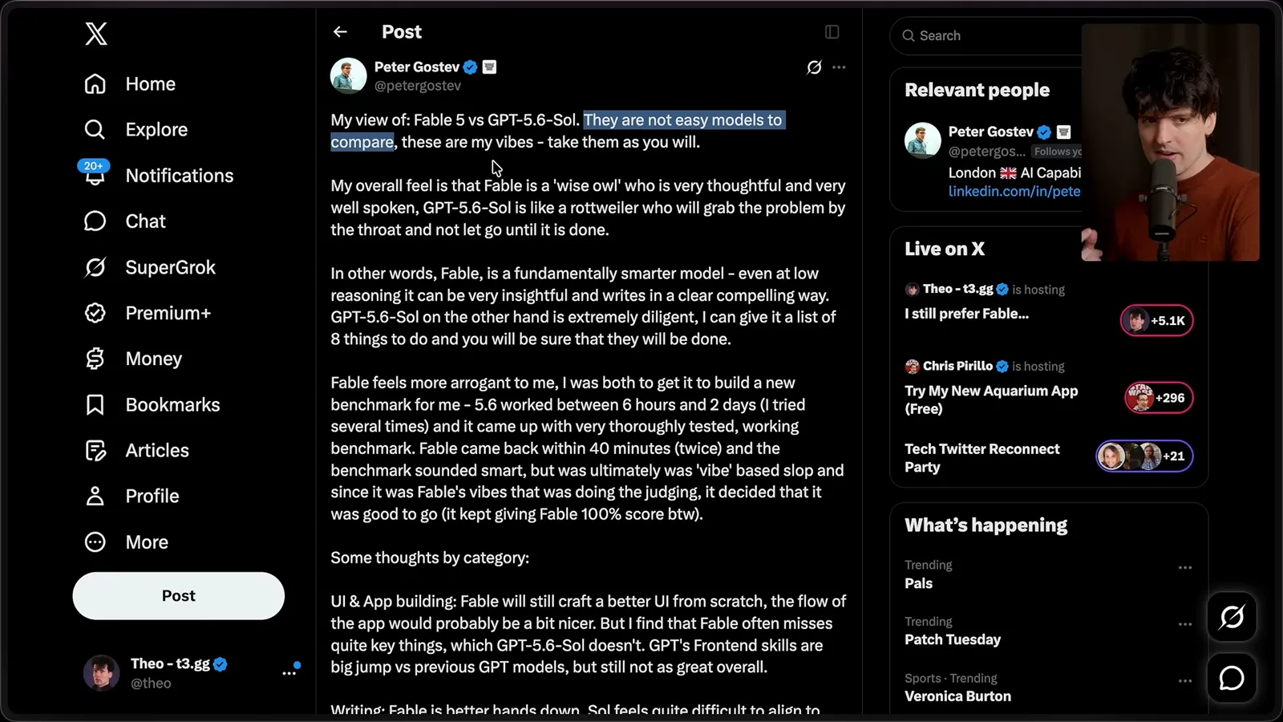Open Articles icon
This screenshot has width=1283, height=722.
95,450
